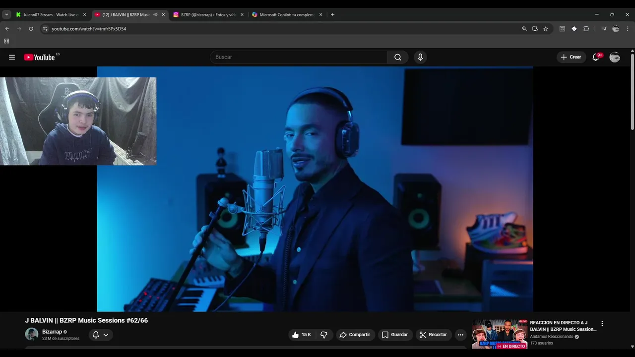The width and height of the screenshot is (635, 357).
Task: Mute the YouTube tab audio indicator
Action: (155, 15)
